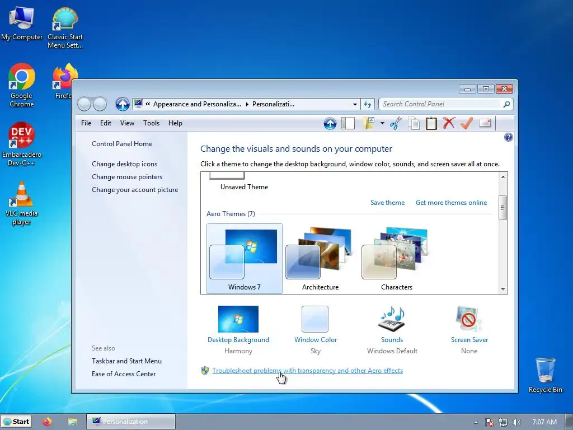
Task: Open the File menu
Action: [86, 123]
